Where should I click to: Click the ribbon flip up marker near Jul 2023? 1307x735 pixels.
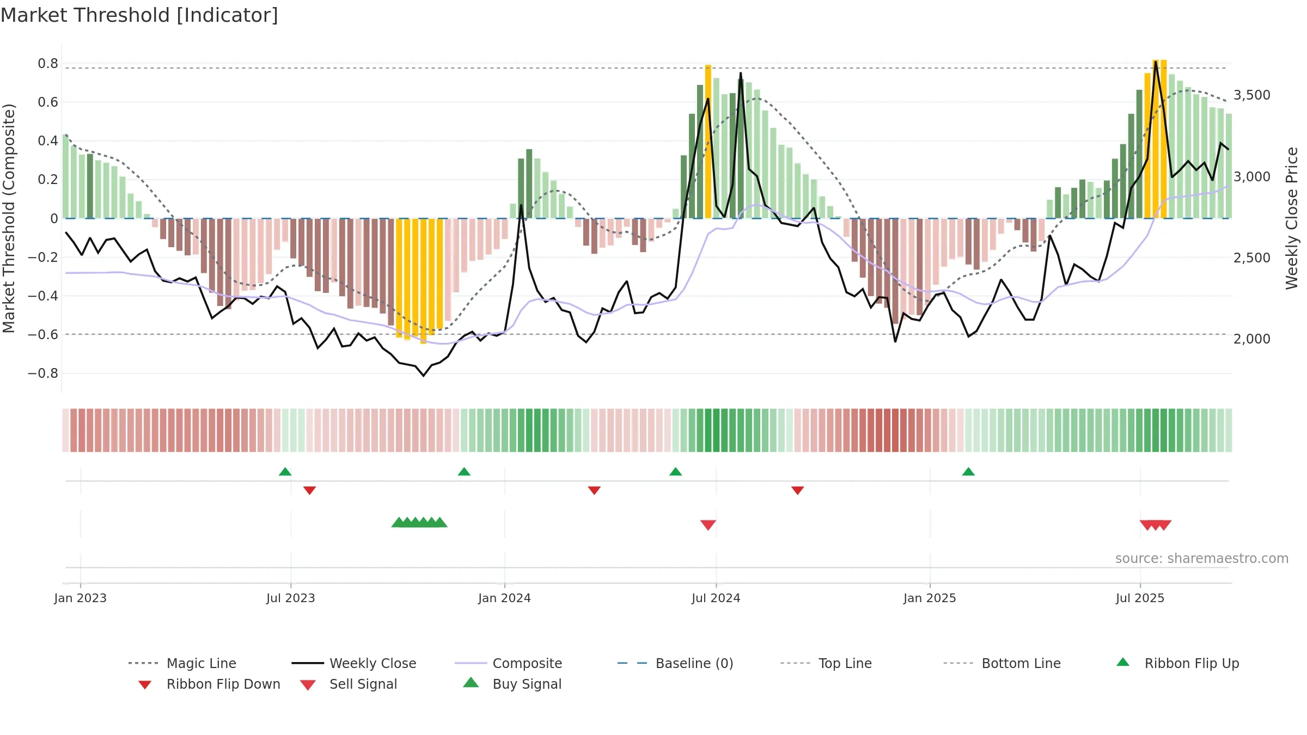pyautogui.click(x=285, y=471)
